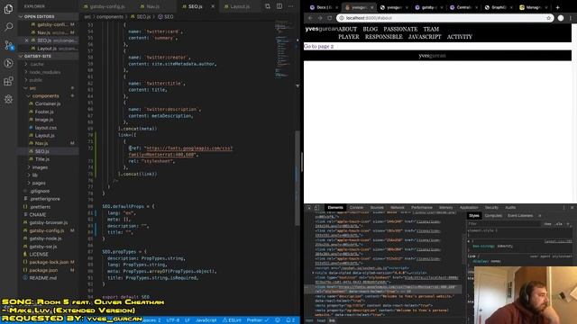Viewport: 577px width, 324px height.
Task: Open the Computed styles tab
Action: 493,216
